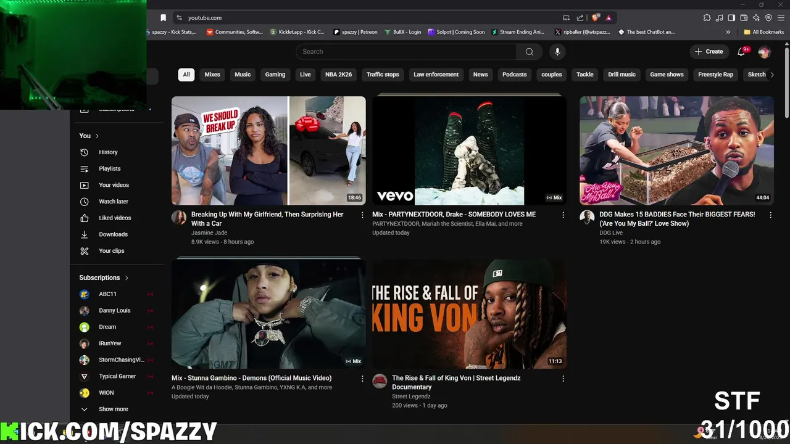Select the Freestyle Rap filter chip
The height and width of the screenshot is (444, 790).
pyautogui.click(x=715, y=75)
